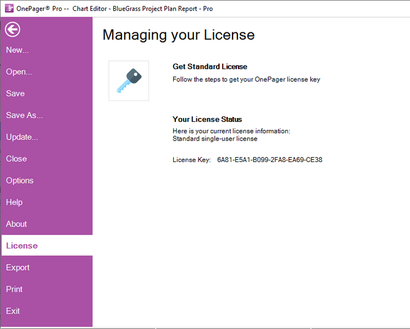This screenshot has width=410, height=329.
Task: Click the 'Managing your License' page title
Action: click(x=179, y=35)
